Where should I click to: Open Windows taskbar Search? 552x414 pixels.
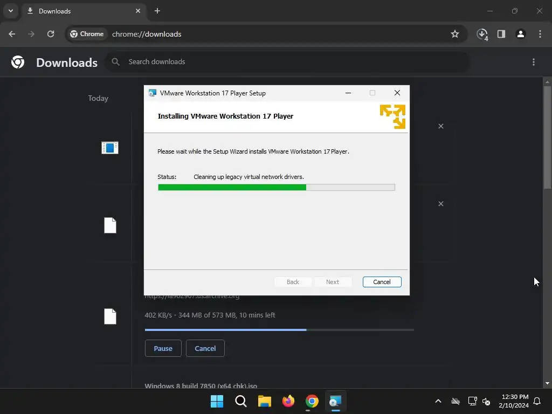point(241,401)
